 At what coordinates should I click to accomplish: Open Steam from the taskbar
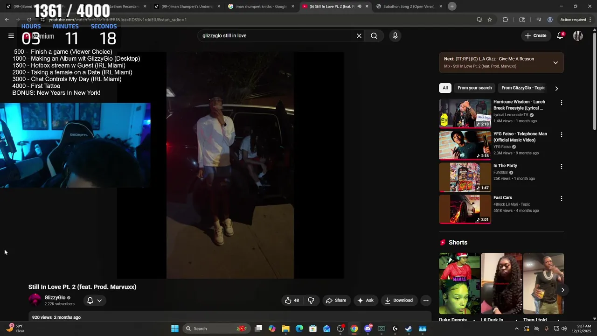point(409,329)
